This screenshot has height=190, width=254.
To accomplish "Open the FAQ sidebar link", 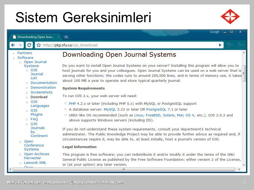I will [34, 119].
